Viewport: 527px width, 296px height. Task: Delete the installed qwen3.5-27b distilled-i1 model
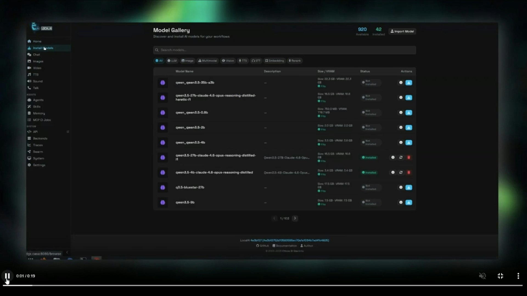[x=409, y=158]
